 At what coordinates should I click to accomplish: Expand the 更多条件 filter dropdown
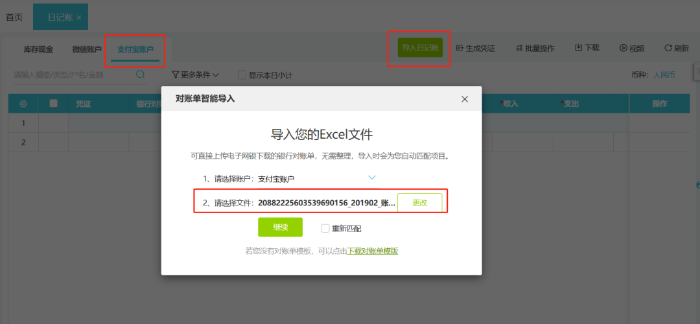(195, 75)
